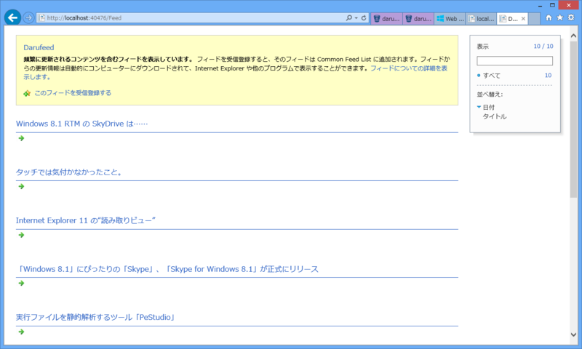Viewport: 582px width, 349px height.
Task: Close the active D... tab
Action: click(x=523, y=19)
